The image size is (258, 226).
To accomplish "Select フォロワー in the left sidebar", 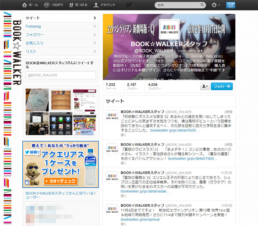I will pos(34,34).
